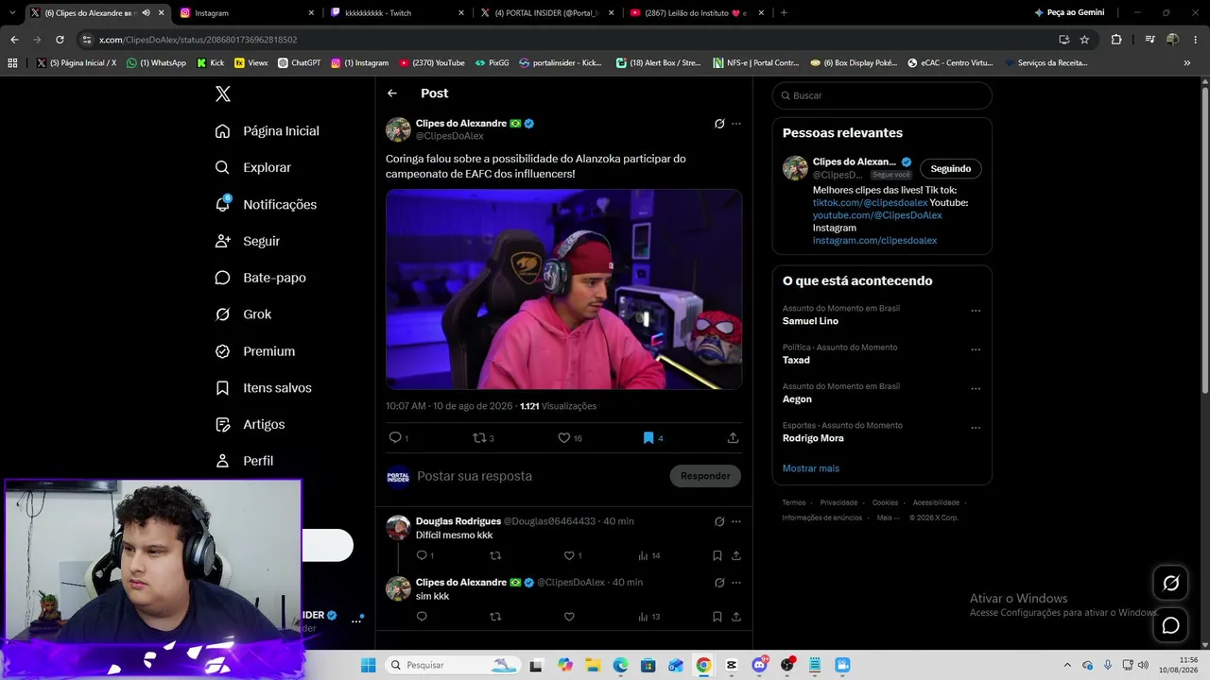Go to Explorar in the sidebar
Image resolution: width=1210 pixels, height=680 pixels.
253,167
